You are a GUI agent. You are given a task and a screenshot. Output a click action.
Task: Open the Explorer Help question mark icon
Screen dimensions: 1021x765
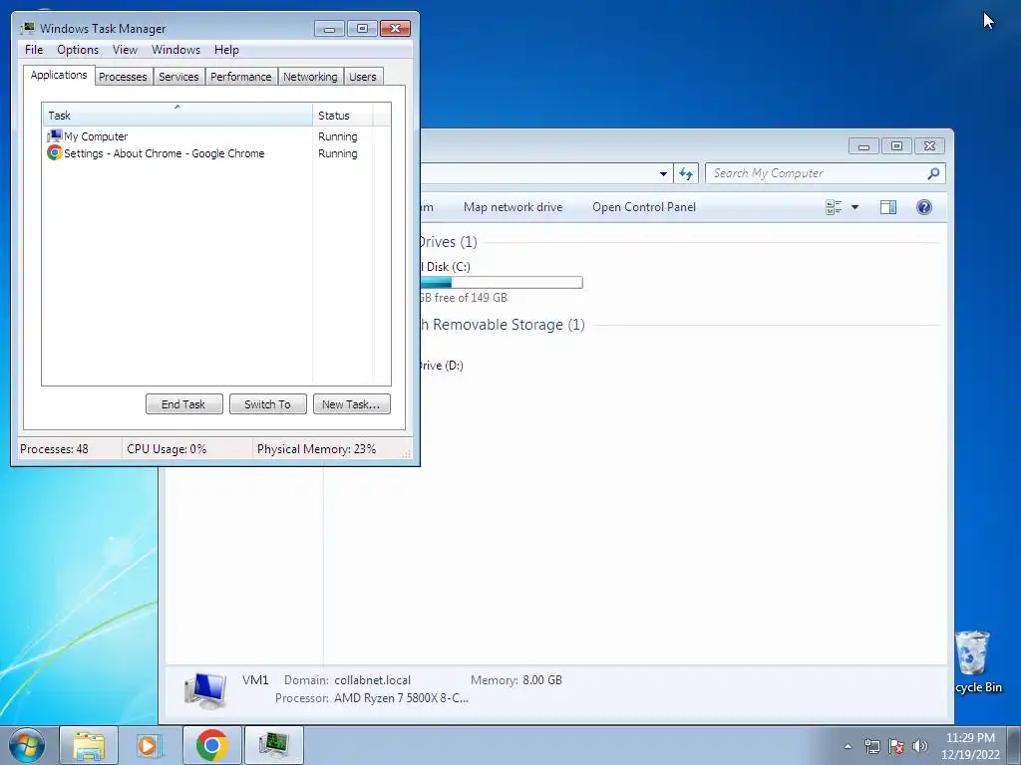click(924, 207)
